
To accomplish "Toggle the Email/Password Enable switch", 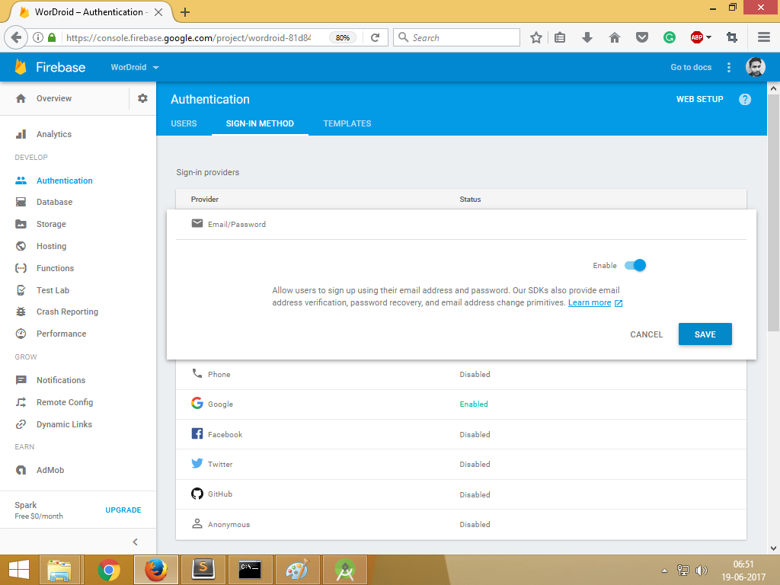I will (635, 265).
